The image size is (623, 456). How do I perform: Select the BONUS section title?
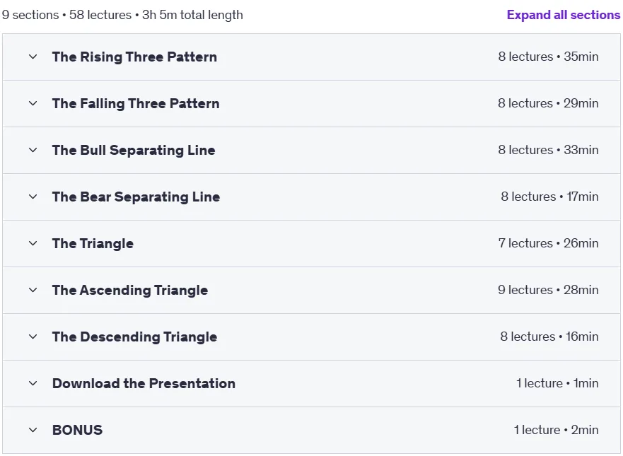(x=78, y=430)
